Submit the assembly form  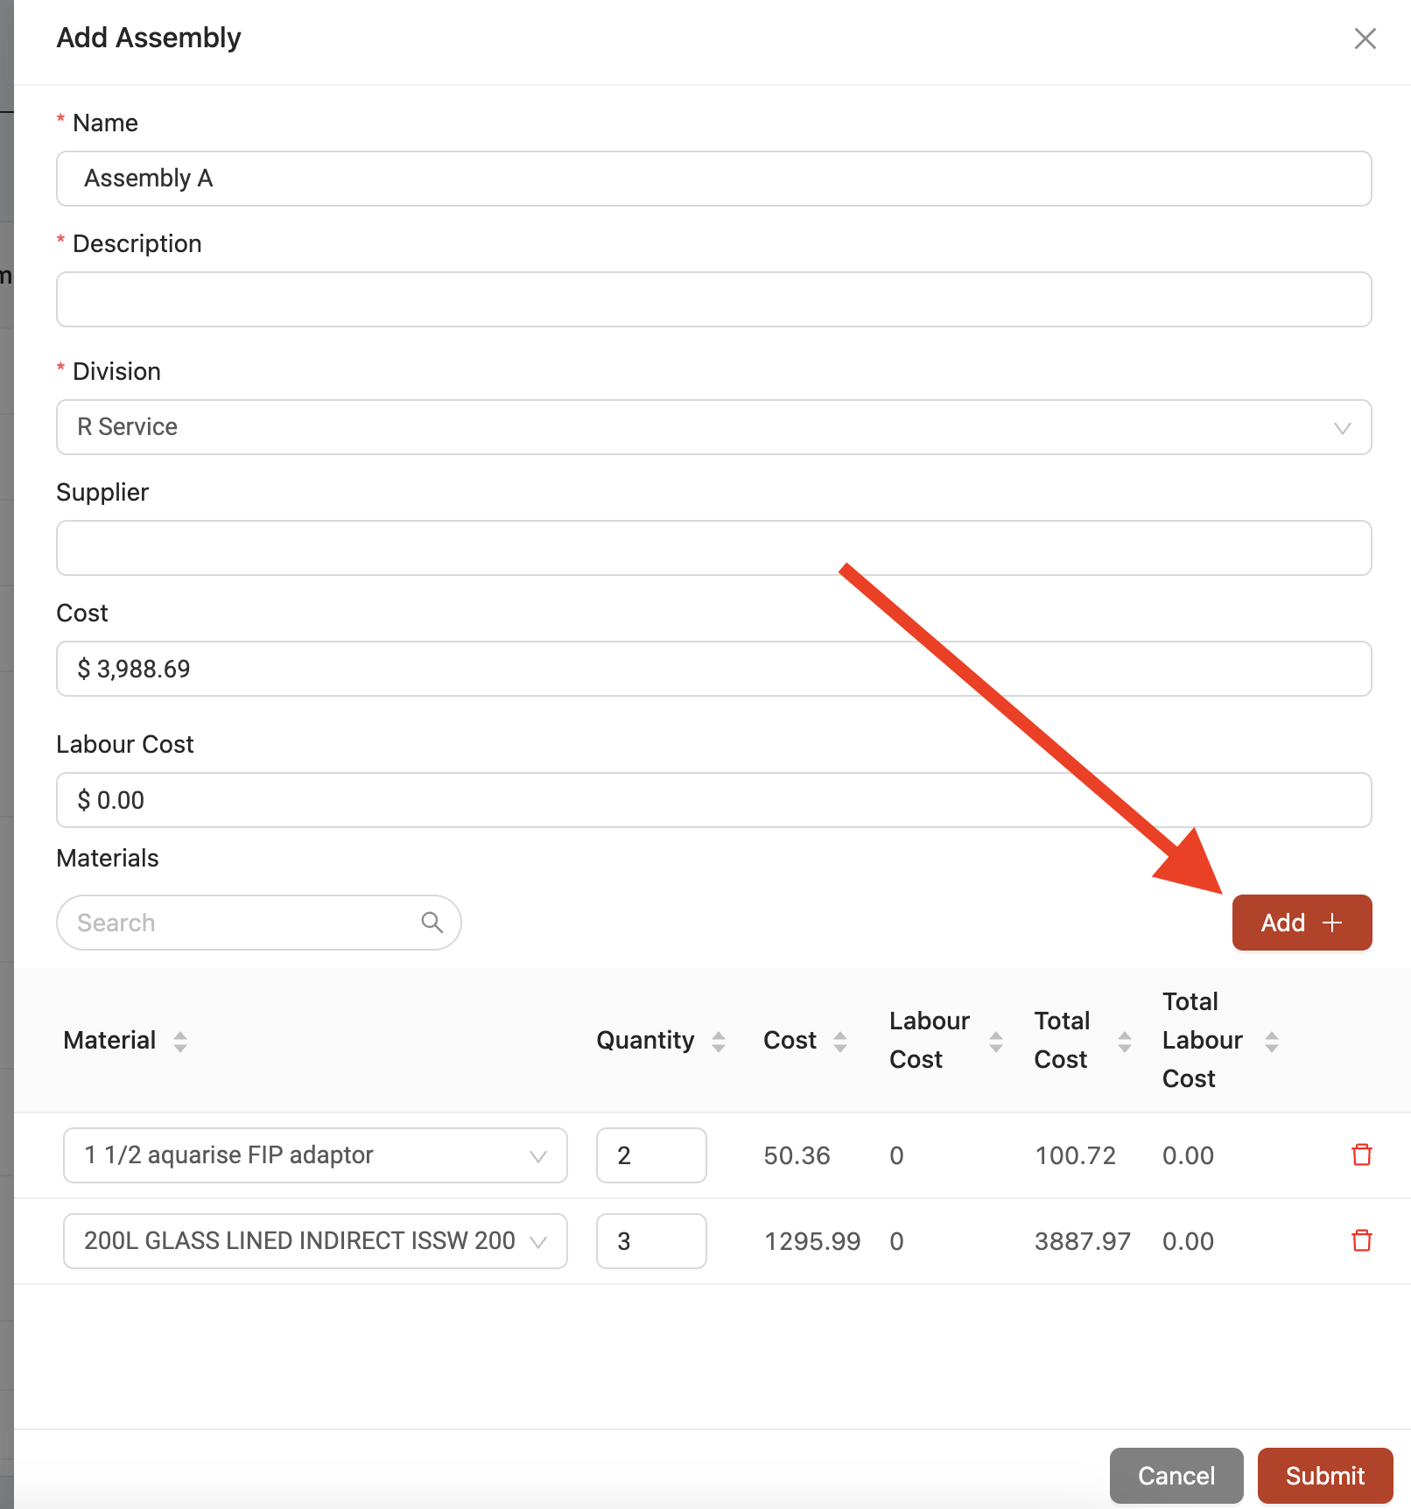1324,1476
